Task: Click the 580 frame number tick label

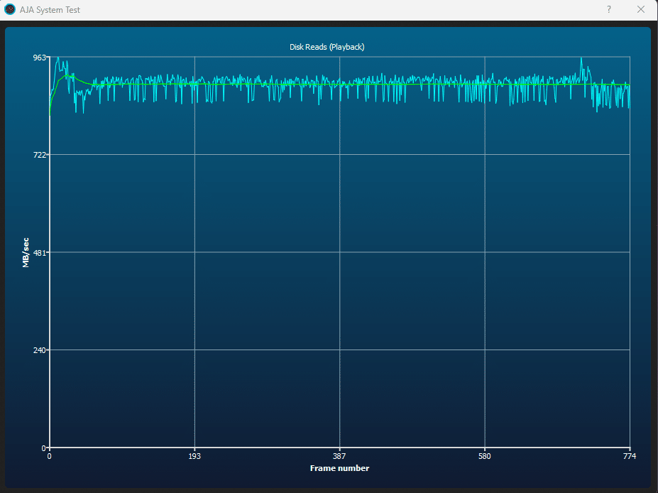Action: coord(484,456)
